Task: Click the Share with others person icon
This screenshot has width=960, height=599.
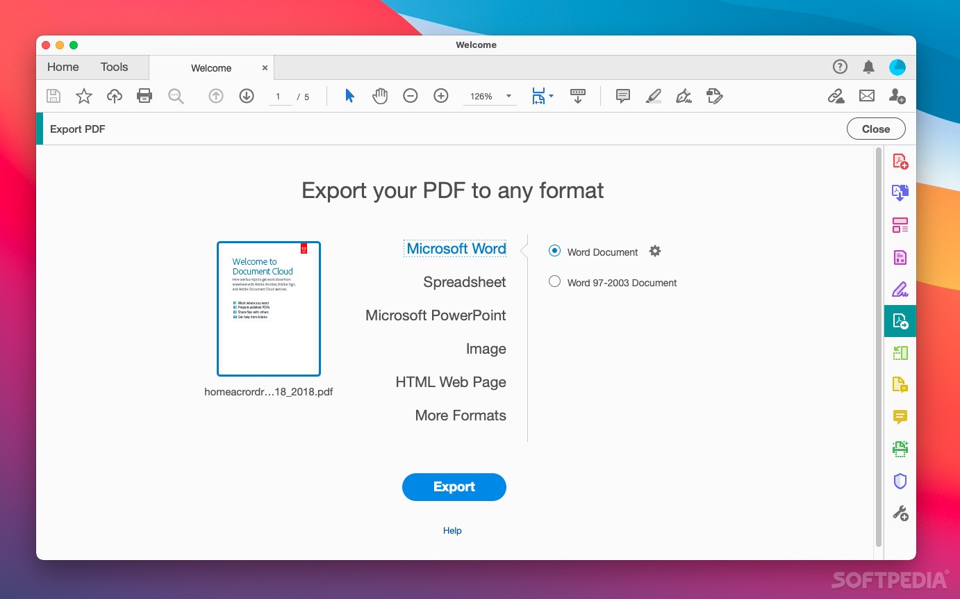Action: pos(897,96)
